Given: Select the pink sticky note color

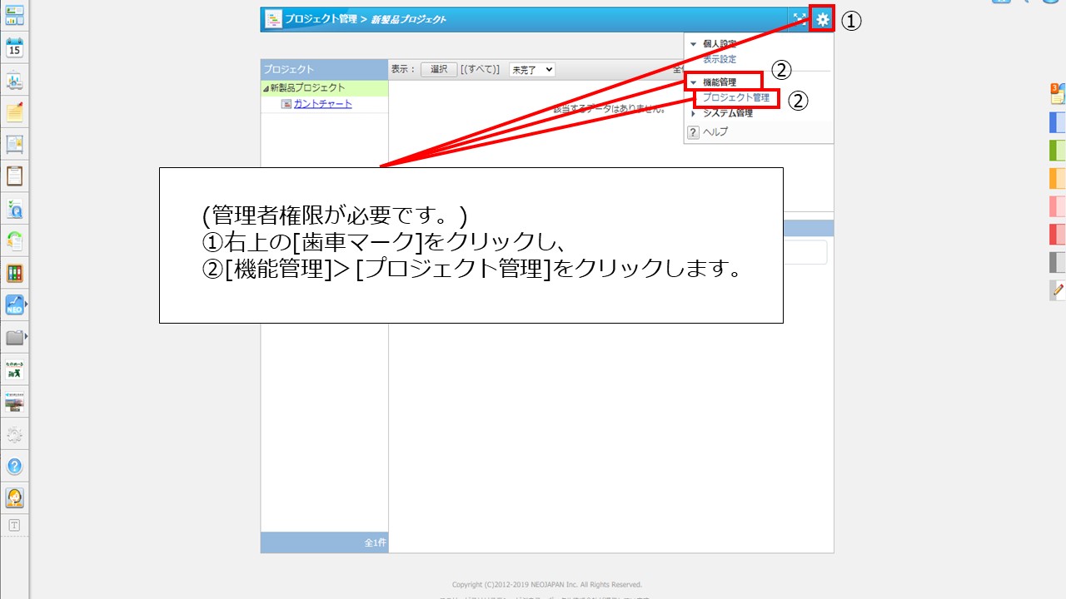Looking at the screenshot, I should [1058, 206].
